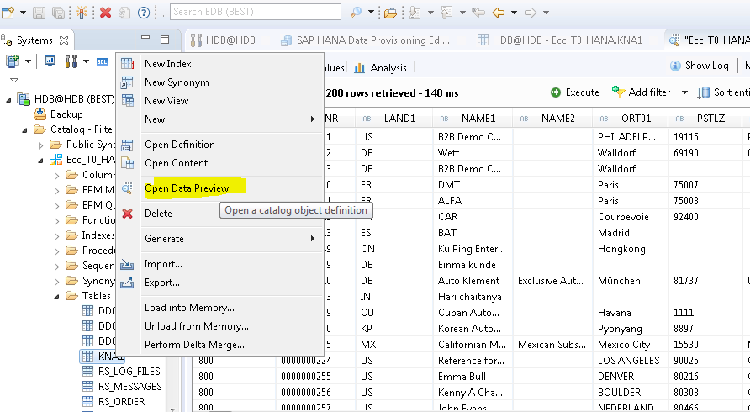
Task: Focus the Search EDB (BEST) field
Action: 256,12
